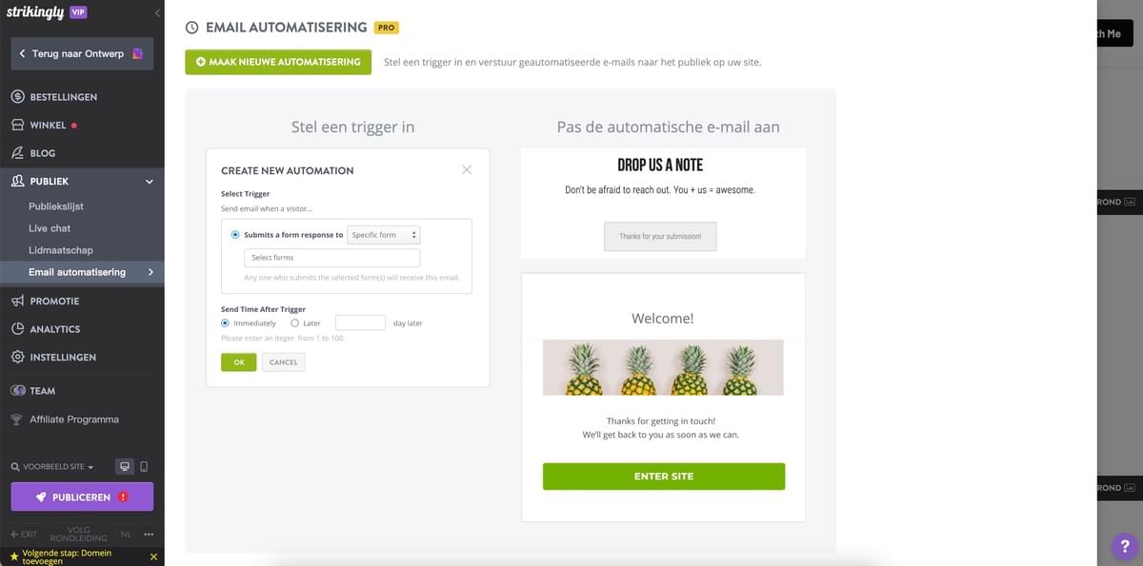
Task: Click the Select forms input field
Action: [x=331, y=257]
